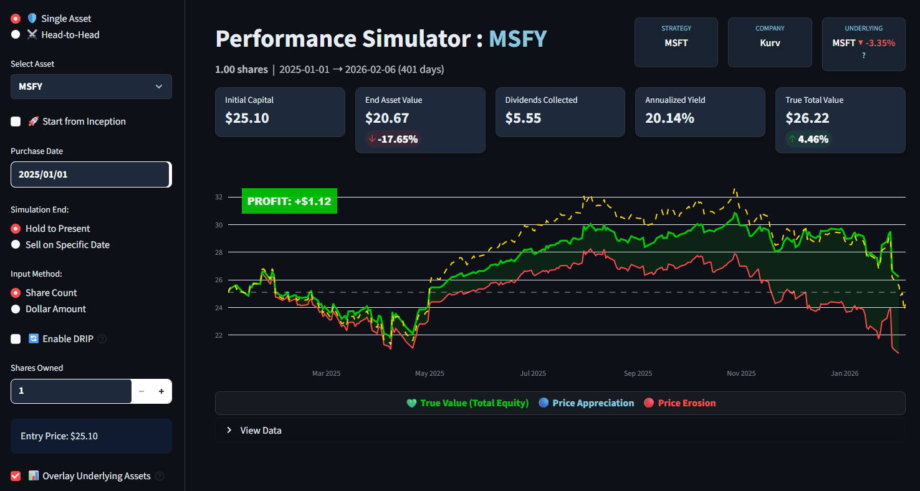This screenshot has width=920, height=491.
Task: Click the Nov 2025 x-axis label
Action: [x=741, y=373]
